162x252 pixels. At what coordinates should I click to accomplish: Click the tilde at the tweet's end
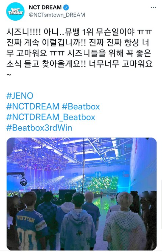(x=9, y=75)
